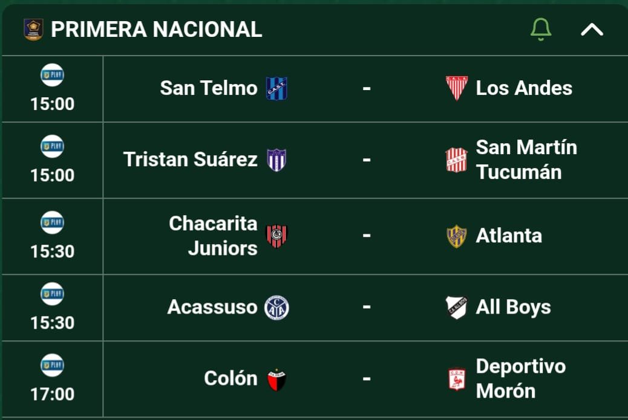Click the Los Andes club crest

[457, 88]
